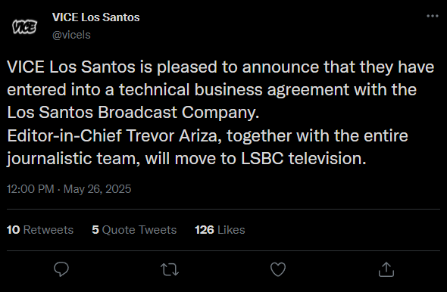This screenshot has height=292, width=447.
Task: Click the "Editor-in-Chief" text in the tweet
Action: pos(64,135)
